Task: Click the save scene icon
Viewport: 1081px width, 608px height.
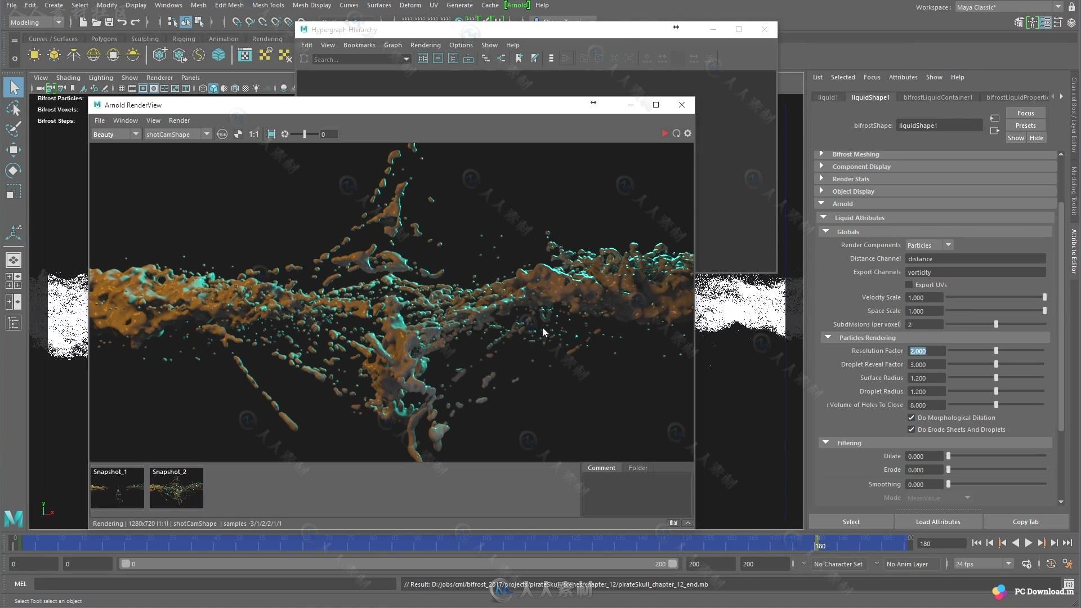Action: click(x=109, y=22)
